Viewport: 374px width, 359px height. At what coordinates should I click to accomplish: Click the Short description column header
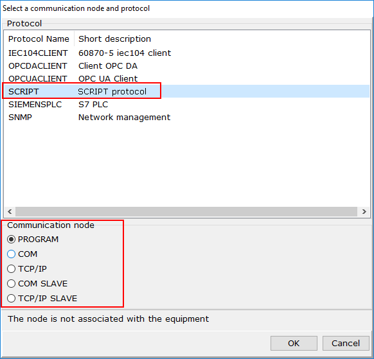(115, 39)
